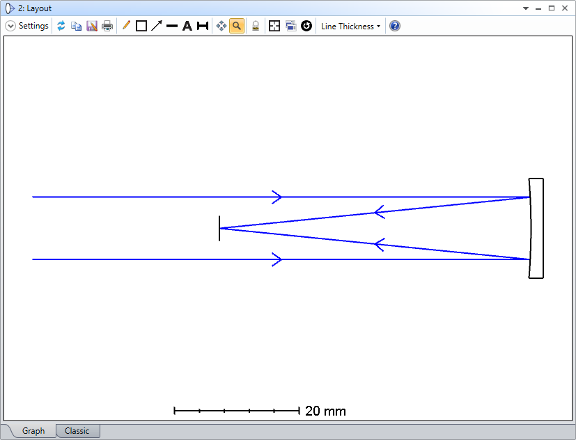Open help with the question mark icon

(x=395, y=26)
